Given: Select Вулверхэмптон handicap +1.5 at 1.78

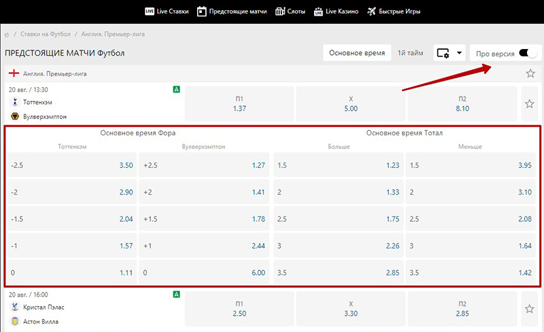Looking at the screenshot, I should point(204,219).
